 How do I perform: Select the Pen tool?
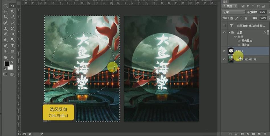5,46
